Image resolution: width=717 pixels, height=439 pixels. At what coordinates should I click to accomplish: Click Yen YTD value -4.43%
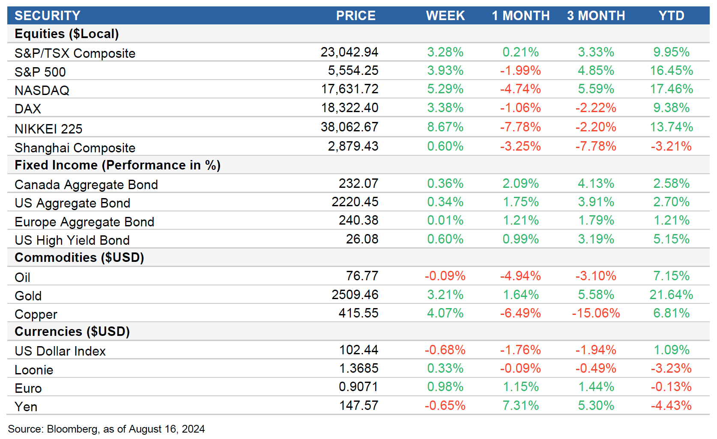pos(671,406)
